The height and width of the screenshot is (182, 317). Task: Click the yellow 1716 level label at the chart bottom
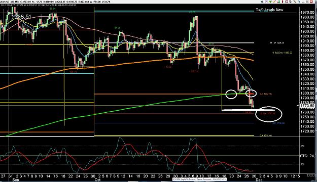coord(266,135)
